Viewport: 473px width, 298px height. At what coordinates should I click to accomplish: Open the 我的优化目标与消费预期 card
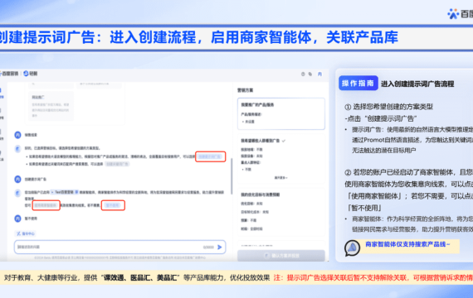tap(280, 212)
